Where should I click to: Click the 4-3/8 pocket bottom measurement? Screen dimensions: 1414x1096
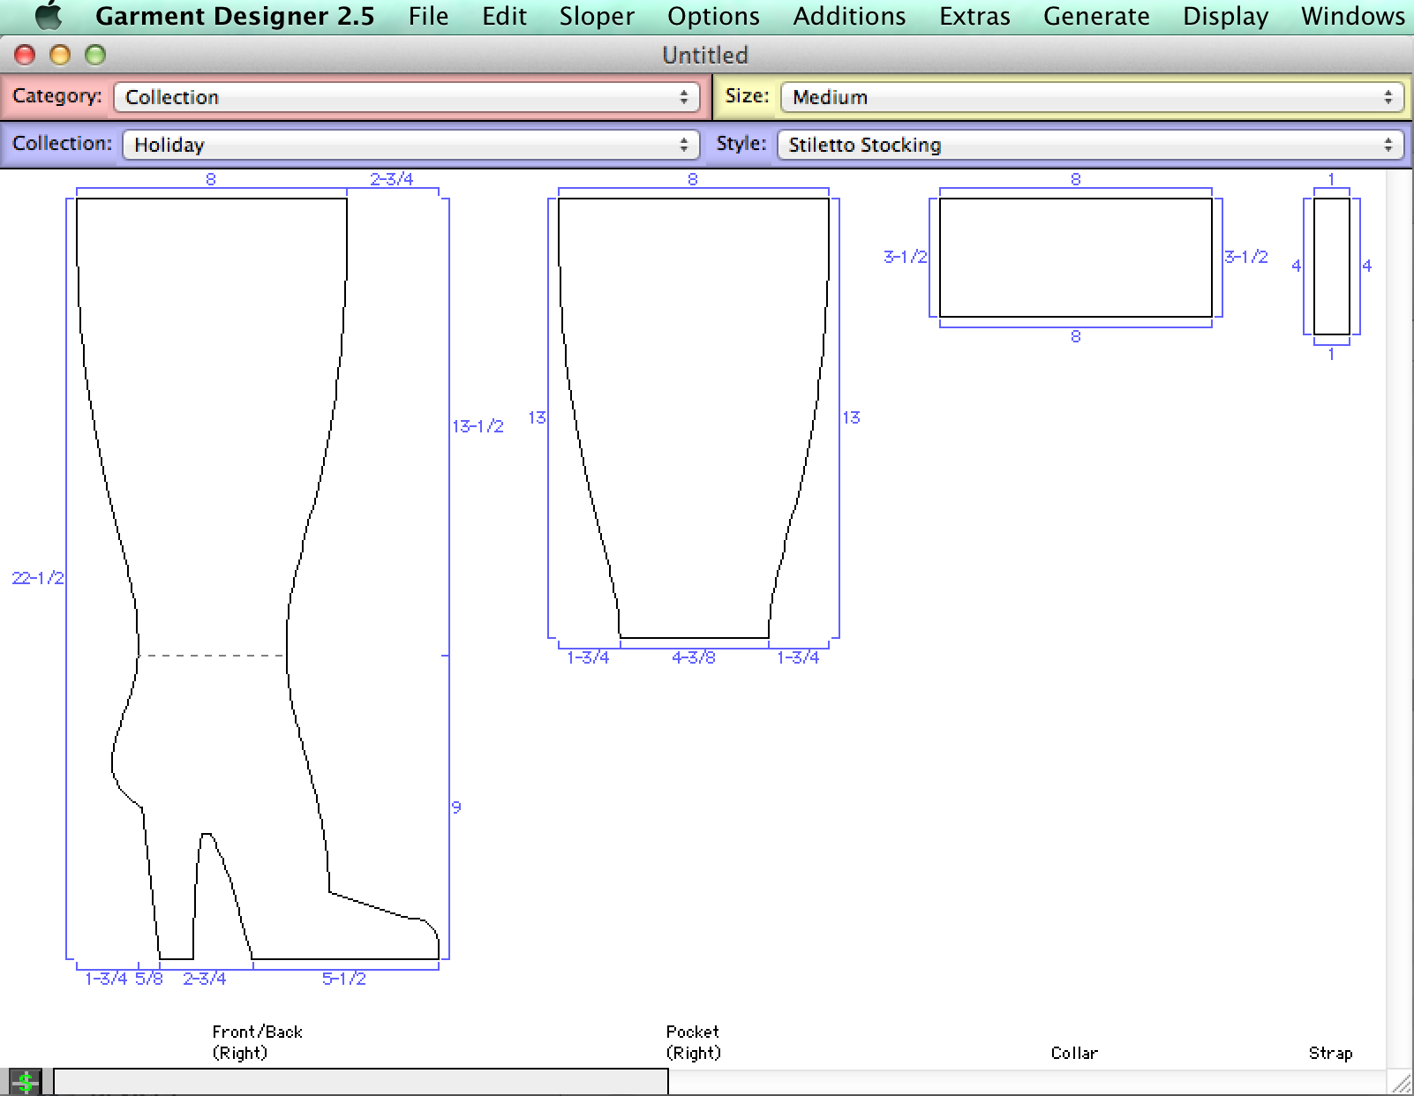click(x=694, y=657)
